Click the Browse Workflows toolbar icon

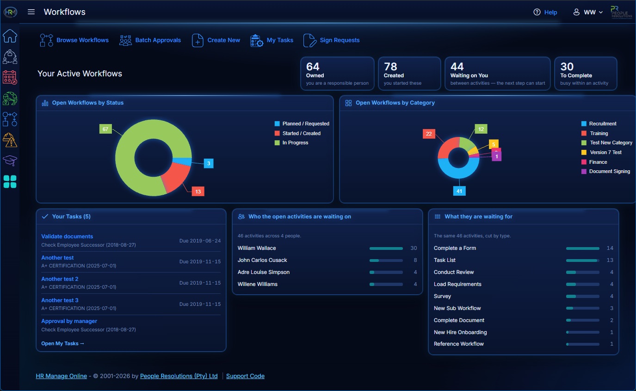[x=47, y=40]
